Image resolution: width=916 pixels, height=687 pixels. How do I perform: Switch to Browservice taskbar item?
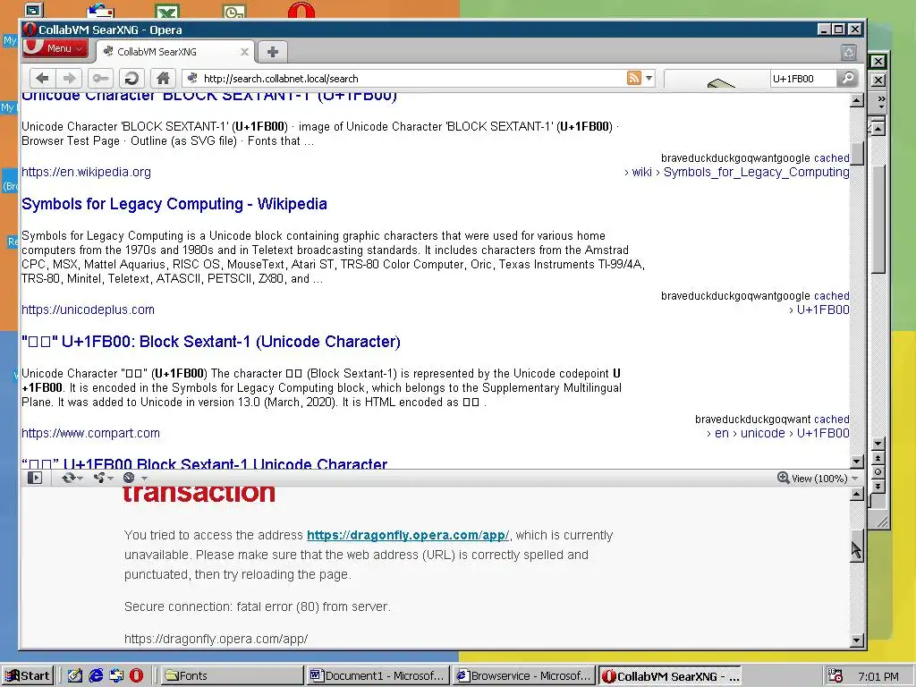pyautogui.click(x=524, y=676)
